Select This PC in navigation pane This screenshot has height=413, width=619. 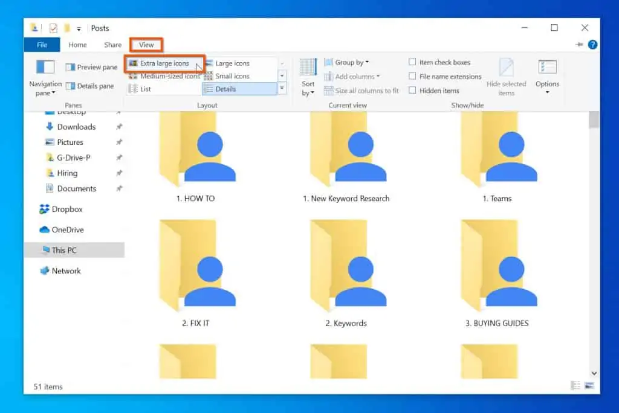tap(74, 250)
